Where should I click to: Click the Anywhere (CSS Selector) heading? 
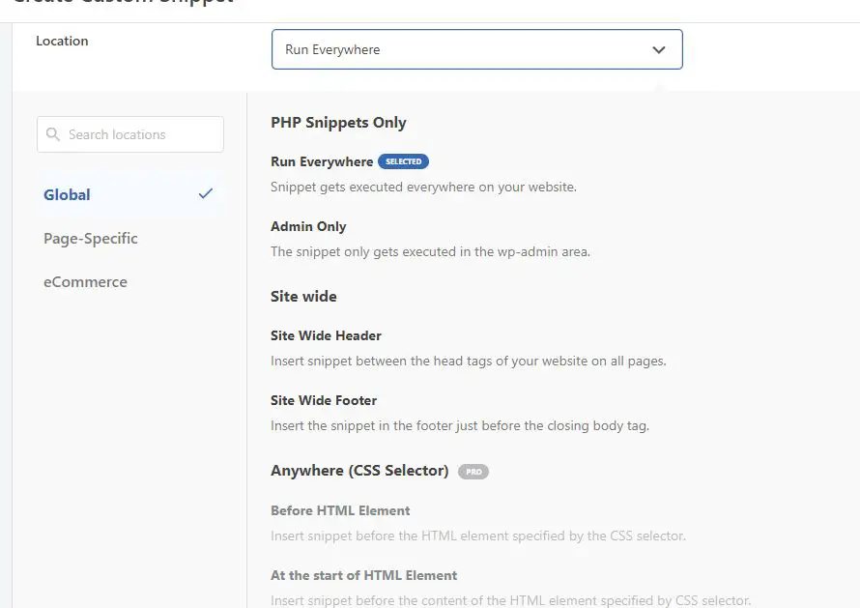click(x=359, y=471)
